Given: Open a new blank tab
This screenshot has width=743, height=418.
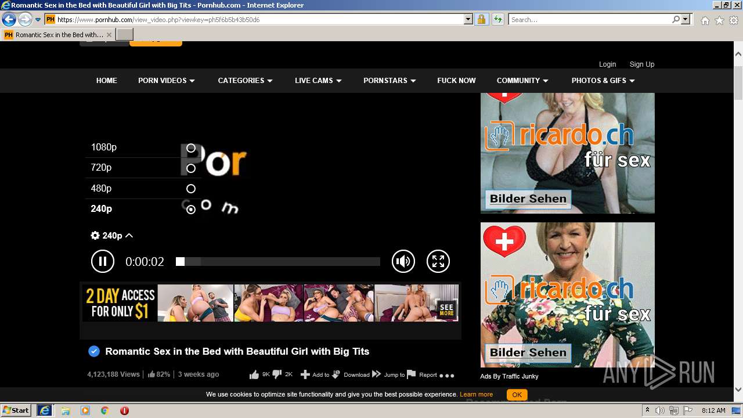Looking at the screenshot, I should tap(125, 35).
